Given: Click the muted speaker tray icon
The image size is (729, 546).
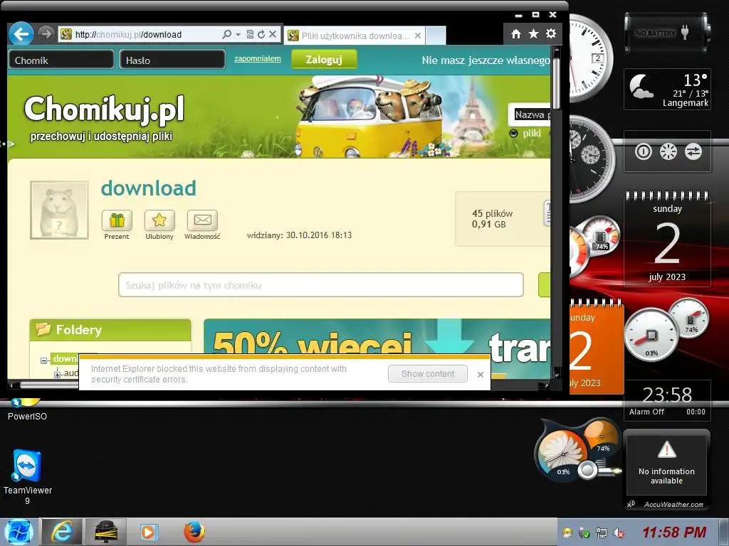Looking at the screenshot, I should click(619, 532).
